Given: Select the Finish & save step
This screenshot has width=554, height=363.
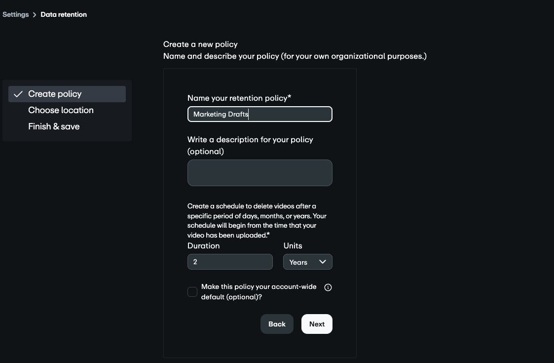Looking at the screenshot, I should 54,126.
